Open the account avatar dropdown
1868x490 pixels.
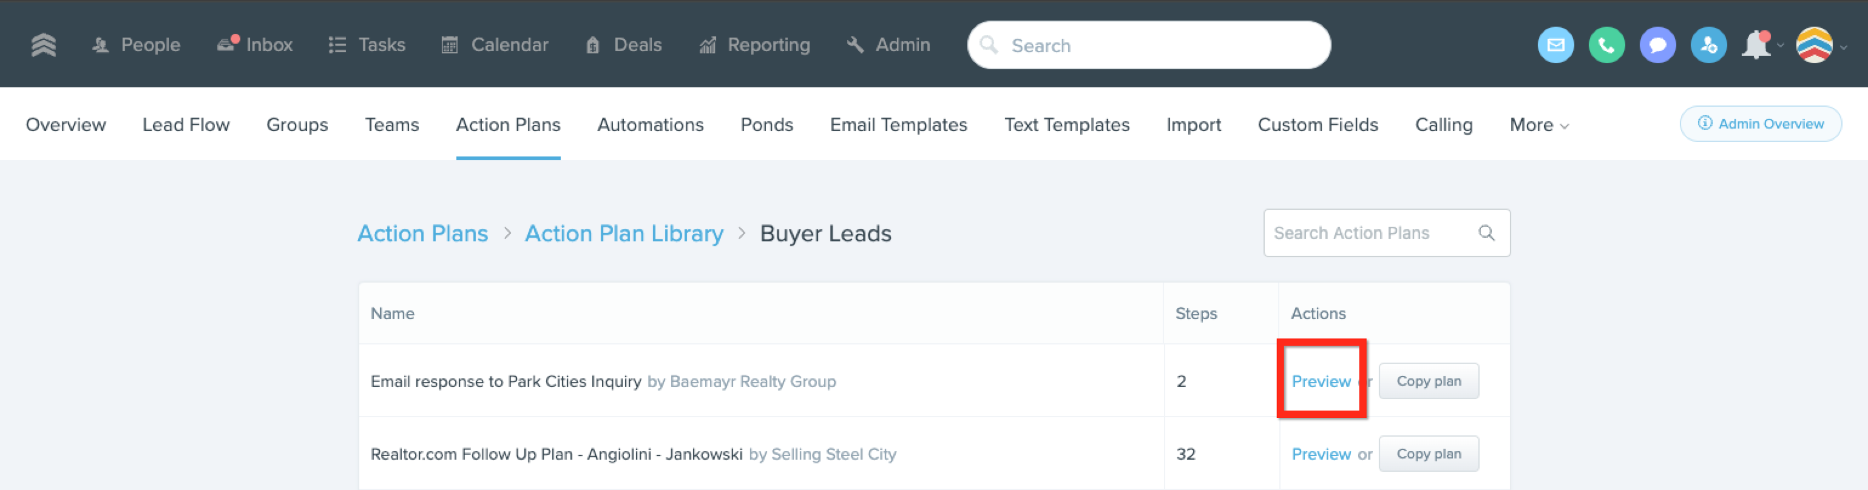click(x=1816, y=45)
